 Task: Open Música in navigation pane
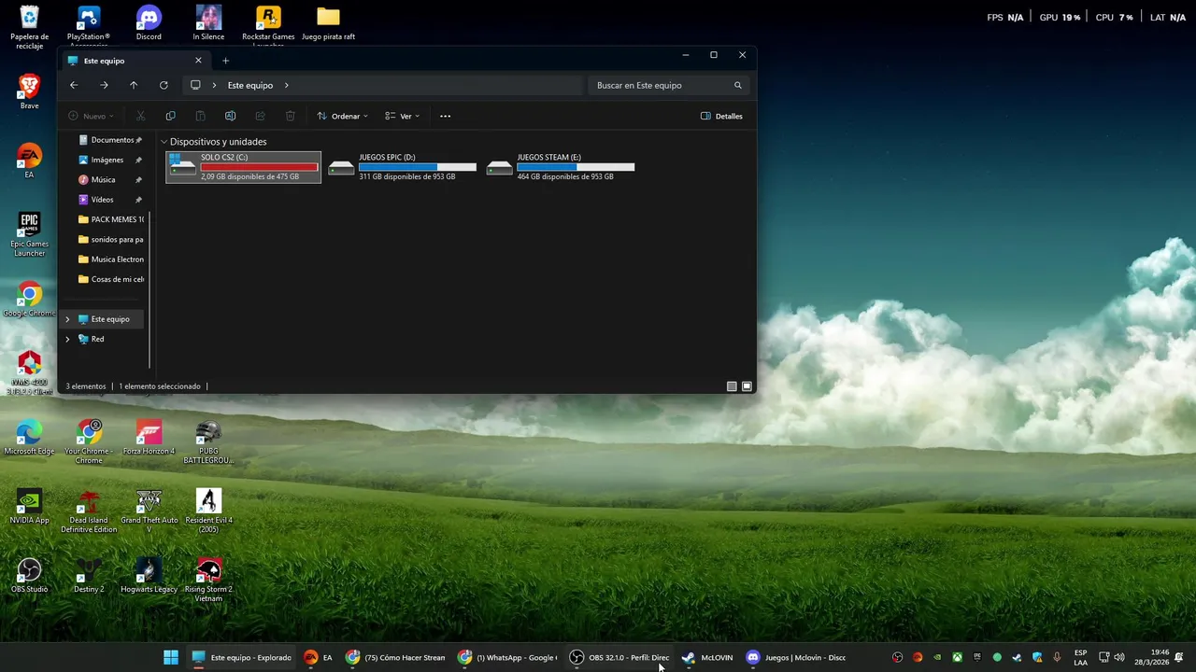[x=109, y=179]
